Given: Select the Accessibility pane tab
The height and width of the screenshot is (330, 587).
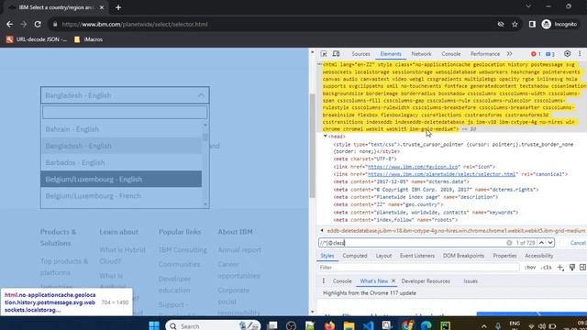Looking at the screenshot, I should pos(538,256).
